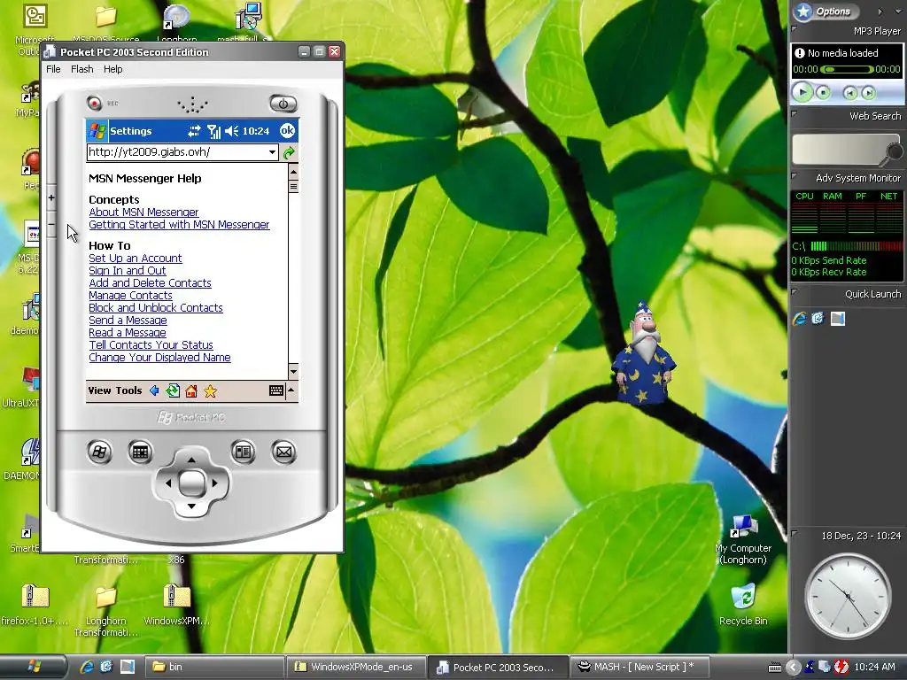Open the Add and Delete Contacts link
This screenshot has width=907, height=680.
click(150, 282)
